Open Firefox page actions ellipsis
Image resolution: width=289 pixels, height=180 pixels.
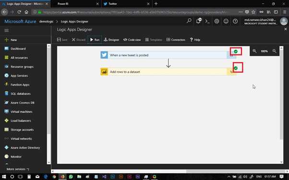pyautogui.click(x=241, y=12)
